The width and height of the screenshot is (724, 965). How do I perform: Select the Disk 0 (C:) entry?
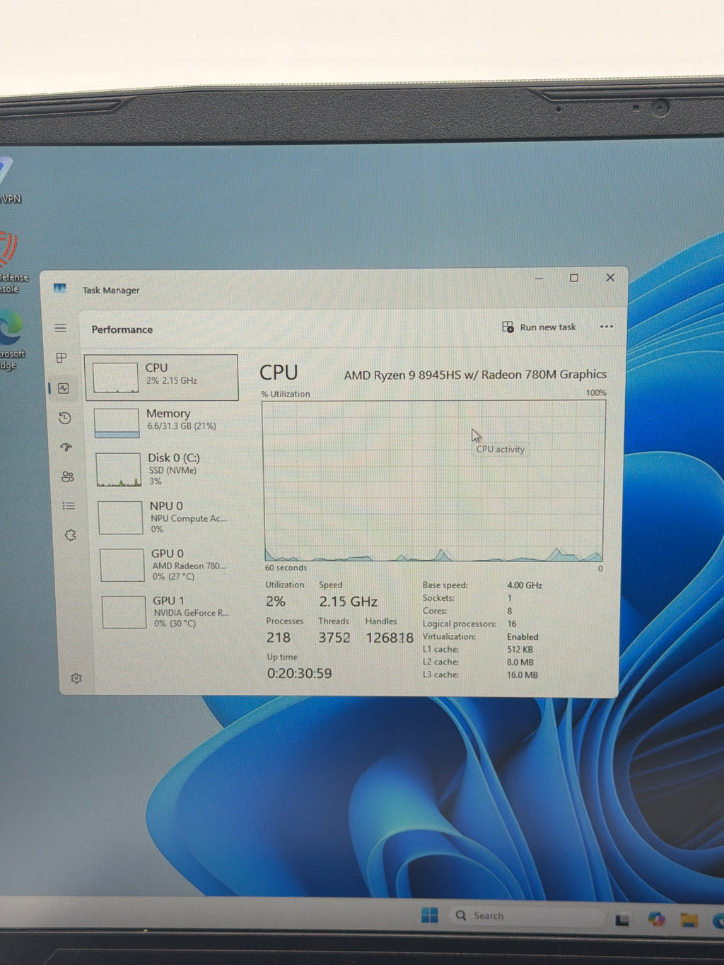pos(166,469)
